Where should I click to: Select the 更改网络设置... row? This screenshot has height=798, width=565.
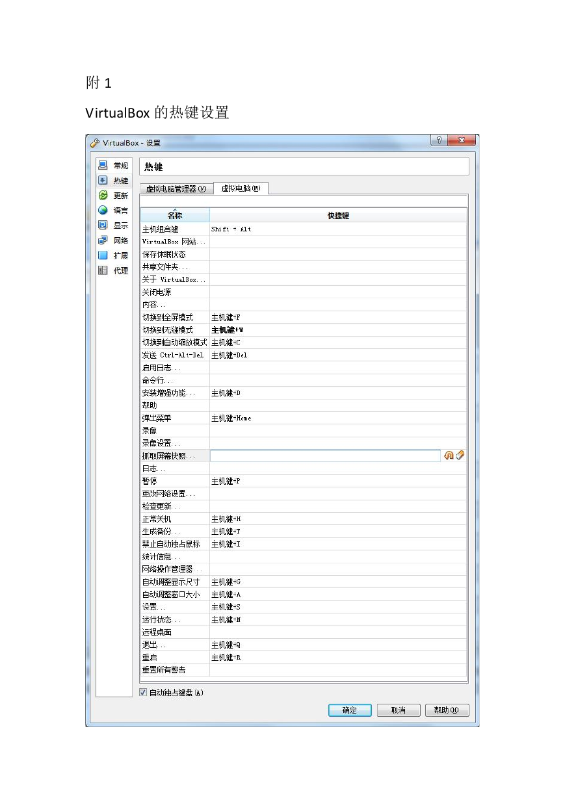(304, 494)
